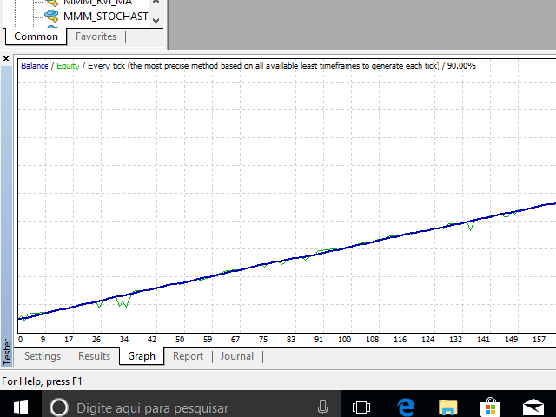Image resolution: width=556 pixels, height=417 pixels.
Task: Close the Tester panel with X
Action: coord(7,60)
